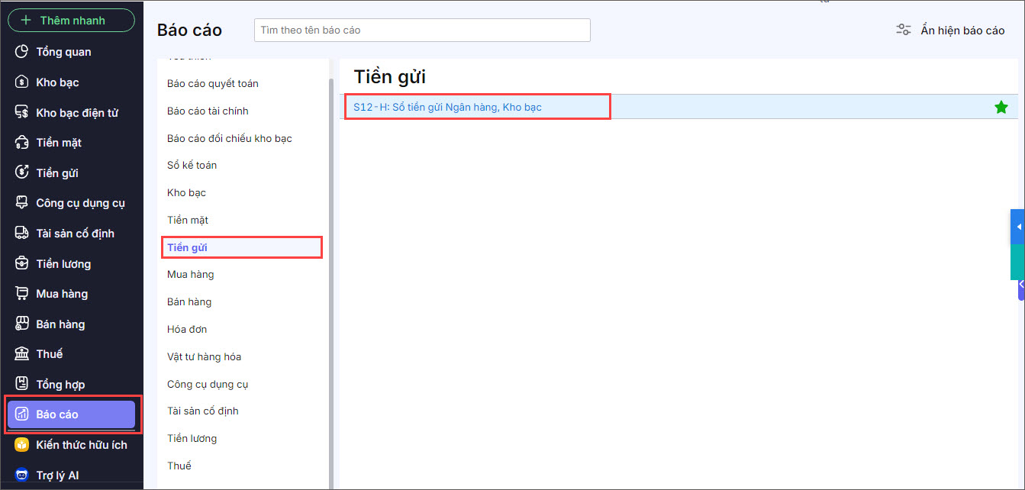Click the Mua hàng cart icon
This screenshot has width=1025, height=490.
coord(21,294)
